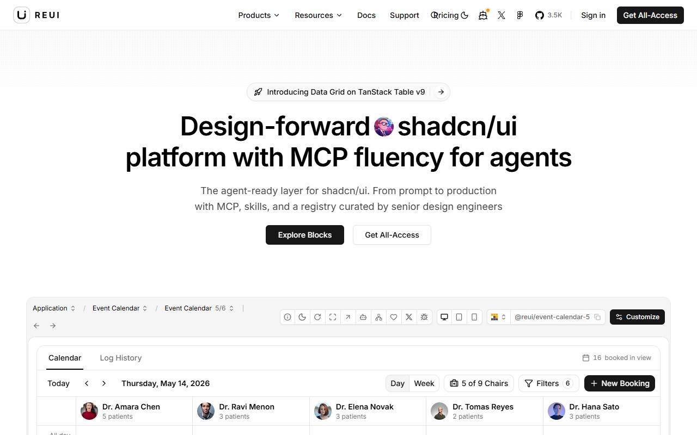This screenshot has height=435, width=697.
Task: Open the package manager selector dropdown
Action: (499, 317)
